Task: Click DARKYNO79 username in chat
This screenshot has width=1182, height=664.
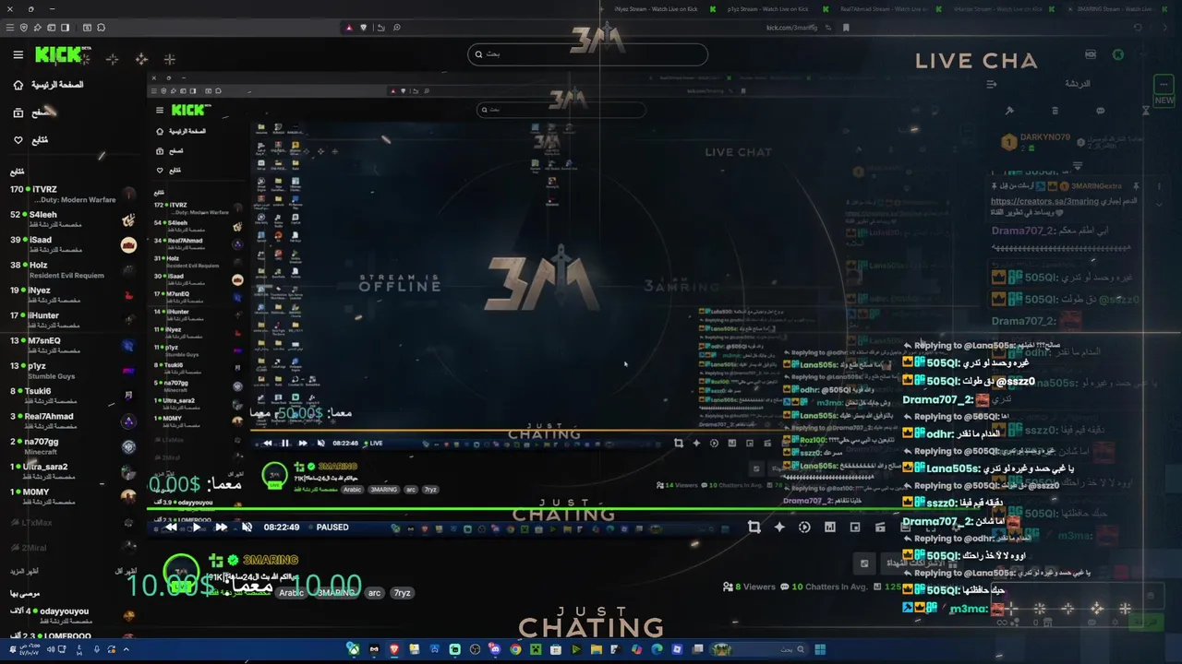Action: click(1044, 137)
